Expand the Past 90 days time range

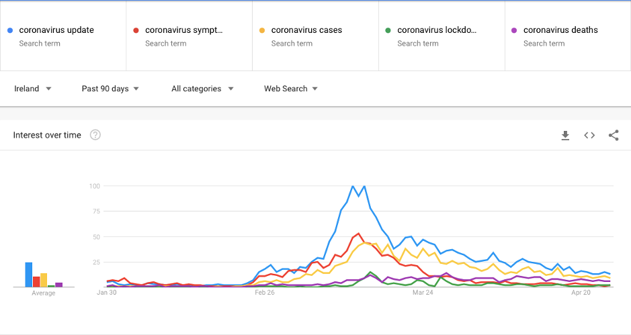(110, 89)
